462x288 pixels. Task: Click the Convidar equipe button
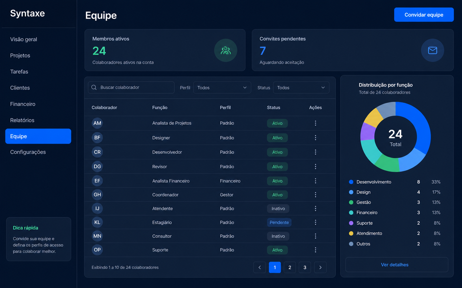pyautogui.click(x=424, y=15)
